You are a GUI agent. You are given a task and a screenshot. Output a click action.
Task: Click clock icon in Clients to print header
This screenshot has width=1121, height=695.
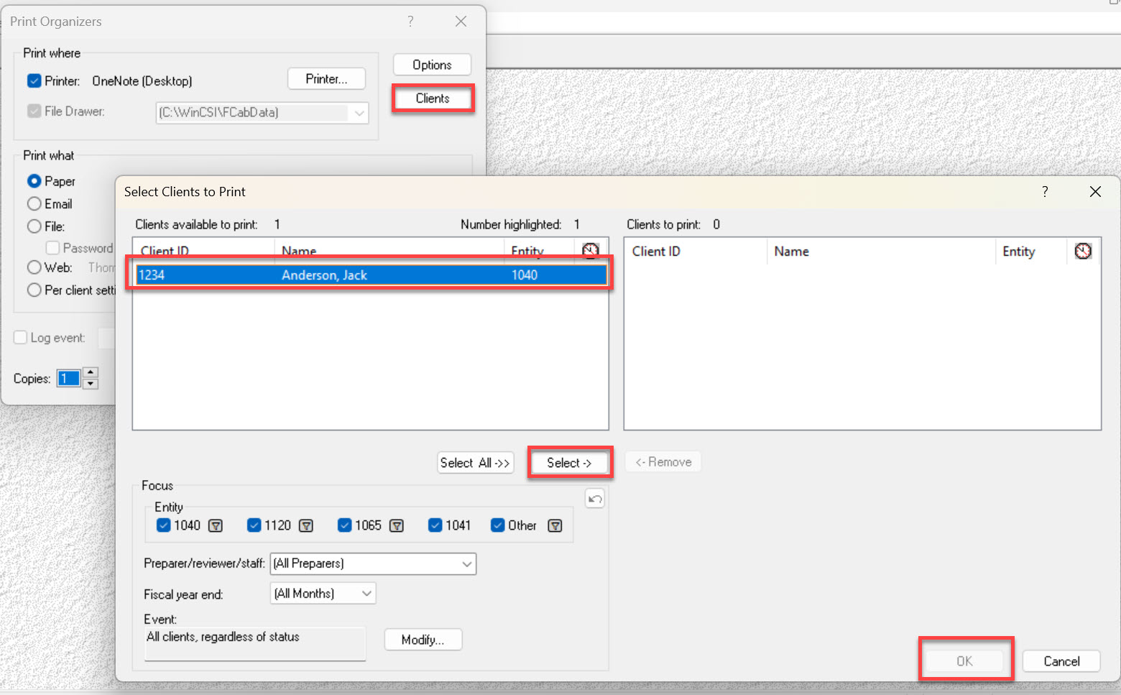click(1083, 251)
